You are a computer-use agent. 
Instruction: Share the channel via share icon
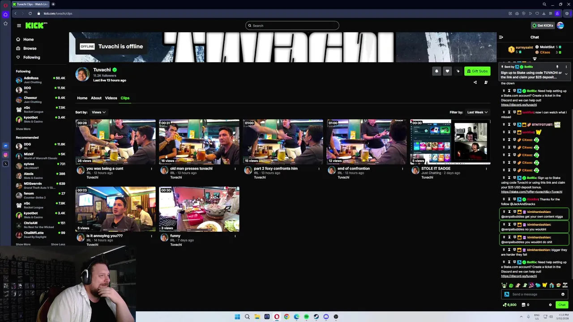(475, 82)
